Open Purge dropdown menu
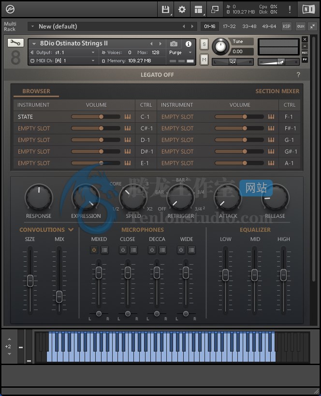The width and height of the screenshot is (321, 396). (x=180, y=53)
